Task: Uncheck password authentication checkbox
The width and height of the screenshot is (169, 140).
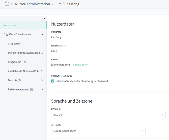Action: tap(53, 81)
